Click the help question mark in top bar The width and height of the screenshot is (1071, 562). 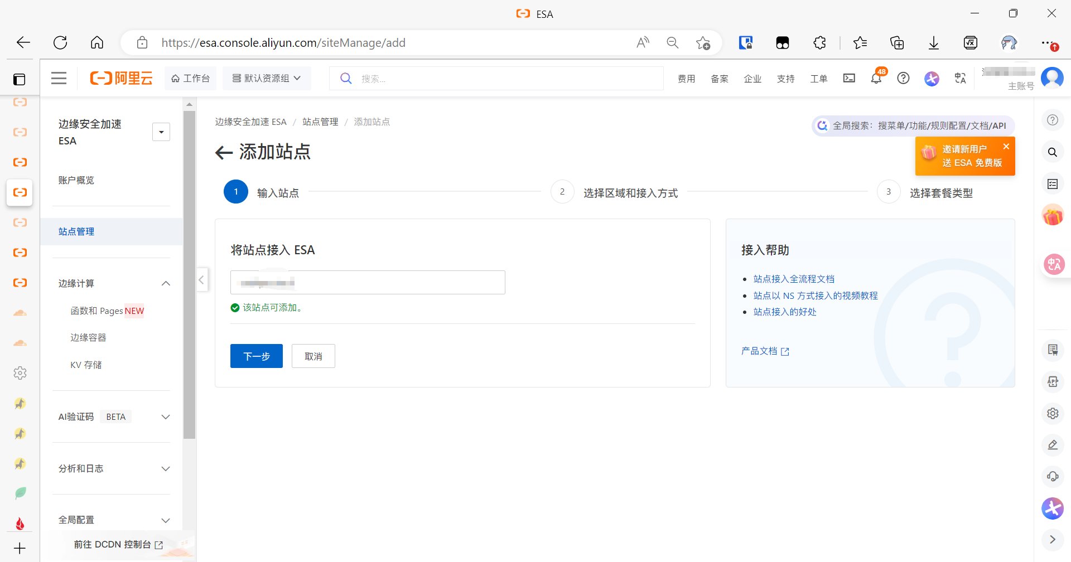903,79
